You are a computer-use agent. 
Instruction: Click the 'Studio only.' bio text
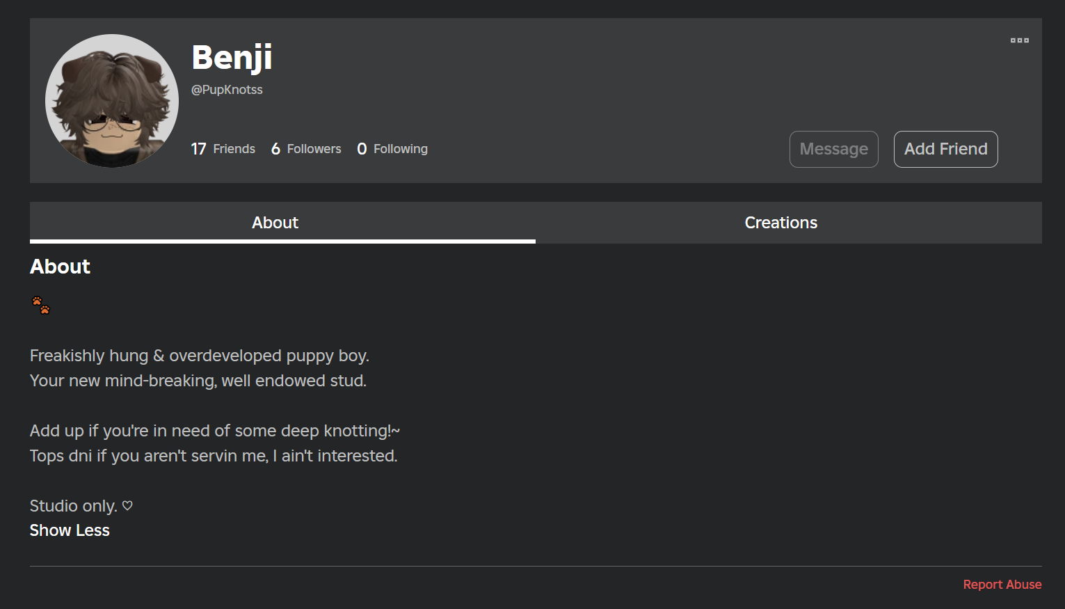tap(73, 506)
